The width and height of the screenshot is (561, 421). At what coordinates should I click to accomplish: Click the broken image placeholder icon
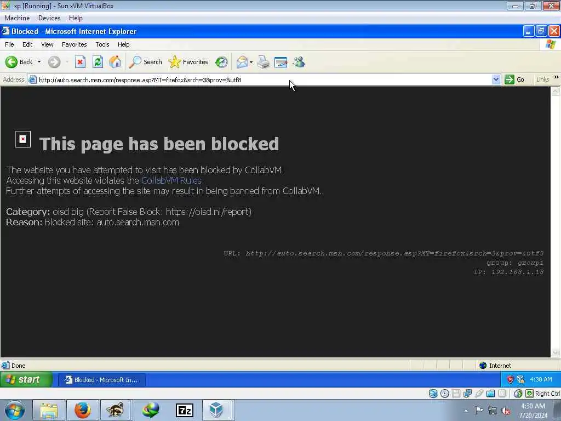click(23, 139)
